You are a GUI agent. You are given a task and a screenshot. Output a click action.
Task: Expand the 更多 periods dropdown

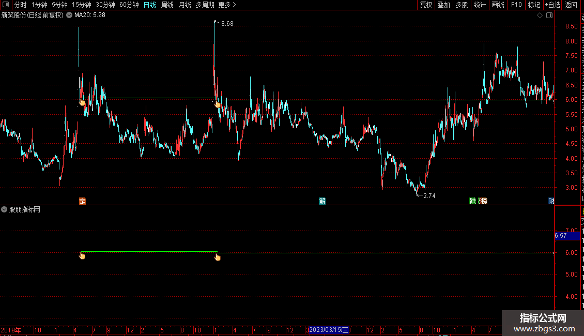[227, 5]
